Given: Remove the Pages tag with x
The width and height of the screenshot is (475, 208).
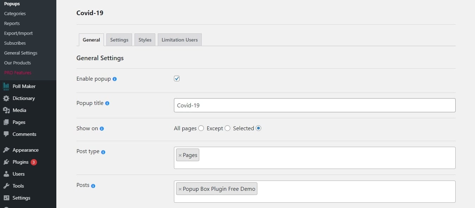Looking at the screenshot, I should point(180,155).
